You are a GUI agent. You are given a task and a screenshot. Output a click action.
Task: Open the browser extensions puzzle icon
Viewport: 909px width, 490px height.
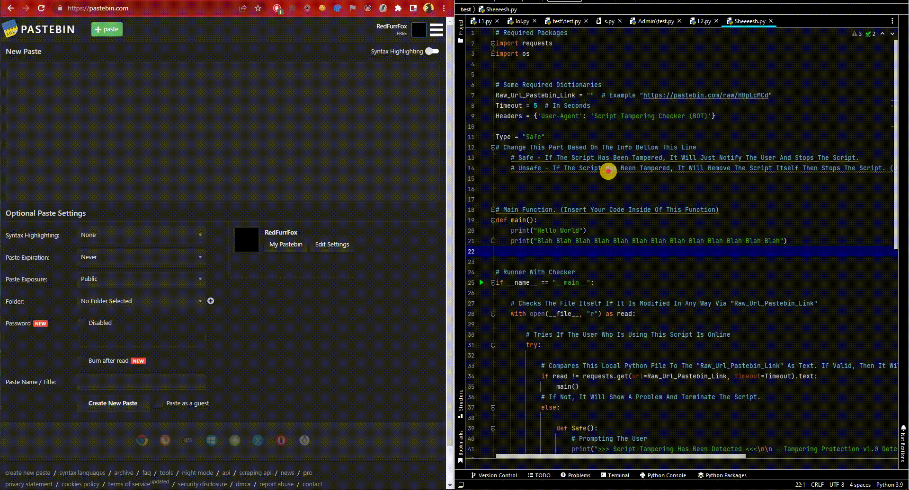click(x=398, y=8)
